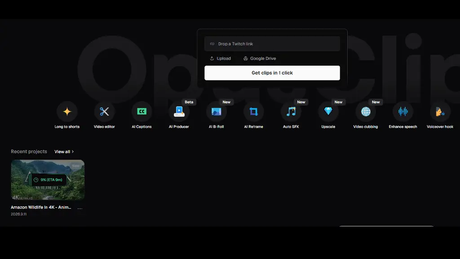
Task: Click the Video editor label
Action: coord(104,126)
